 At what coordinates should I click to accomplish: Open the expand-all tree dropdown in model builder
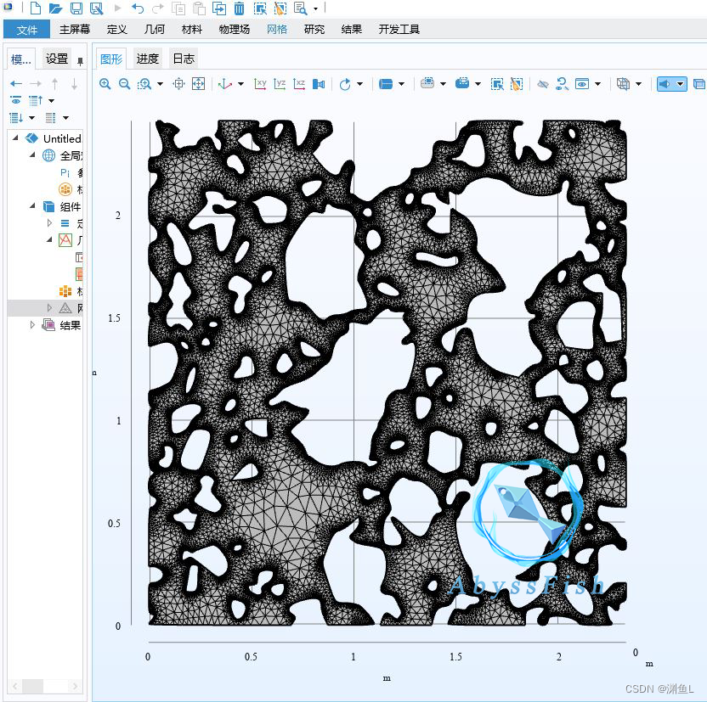coord(31,118)
